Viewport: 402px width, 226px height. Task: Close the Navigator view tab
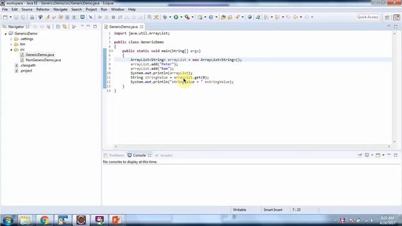(28, 26)
